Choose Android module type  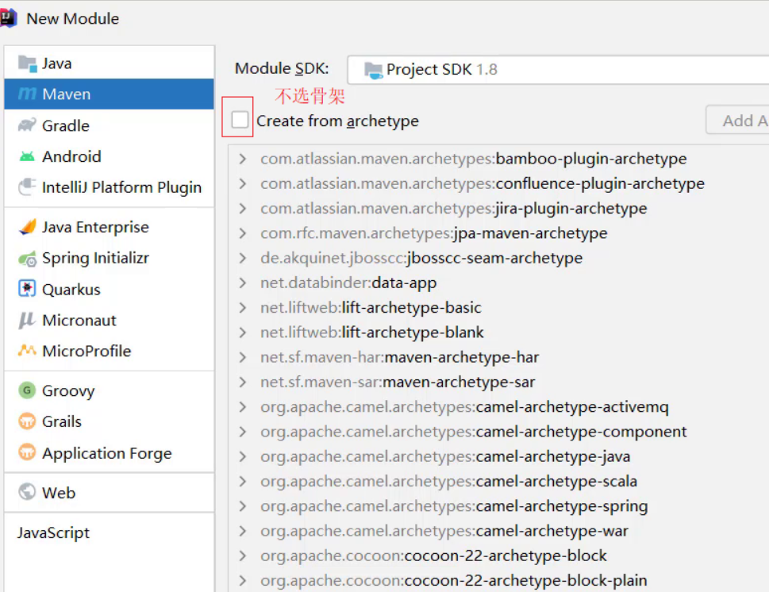click(x=109, y=156)
